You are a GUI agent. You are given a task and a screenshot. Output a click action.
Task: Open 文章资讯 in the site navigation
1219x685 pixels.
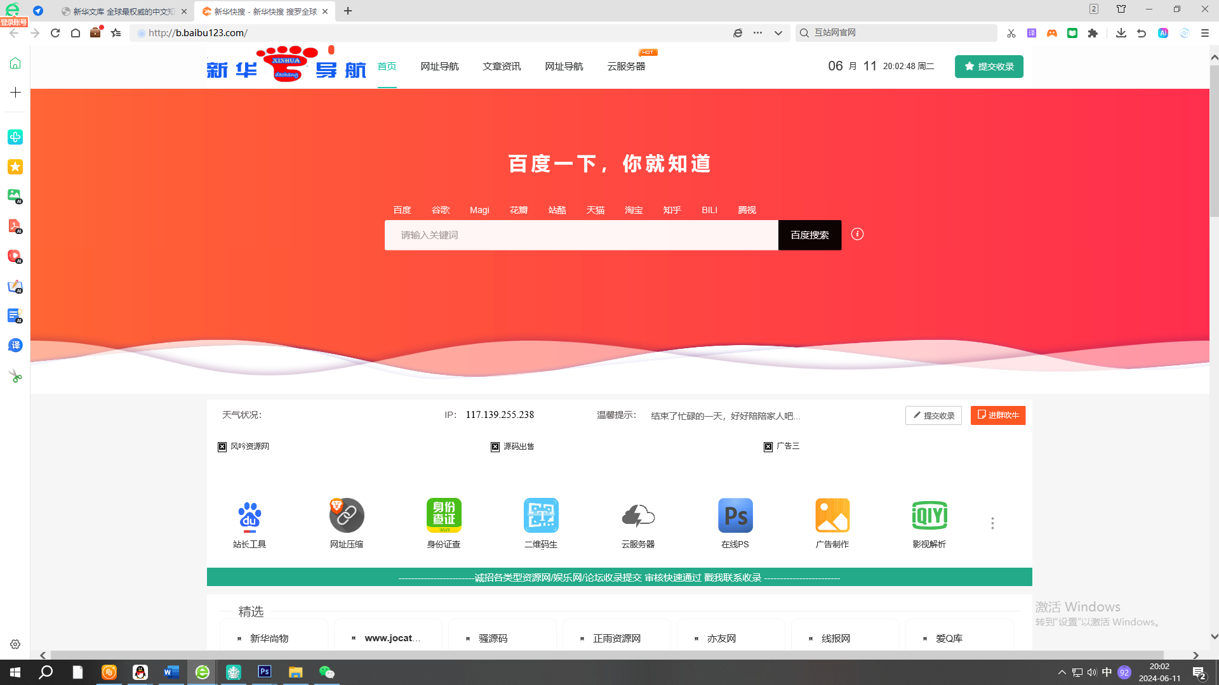(x=502, y=66)
